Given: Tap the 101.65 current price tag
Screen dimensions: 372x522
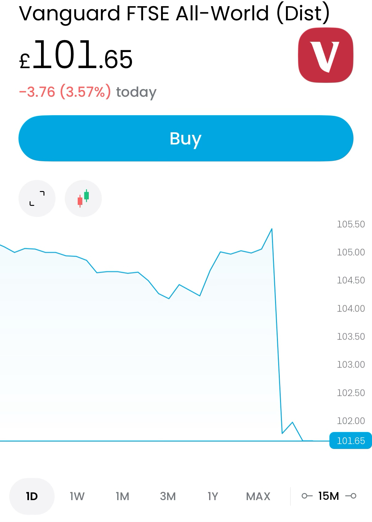Looking at the screenshot, I should point(351,441).
